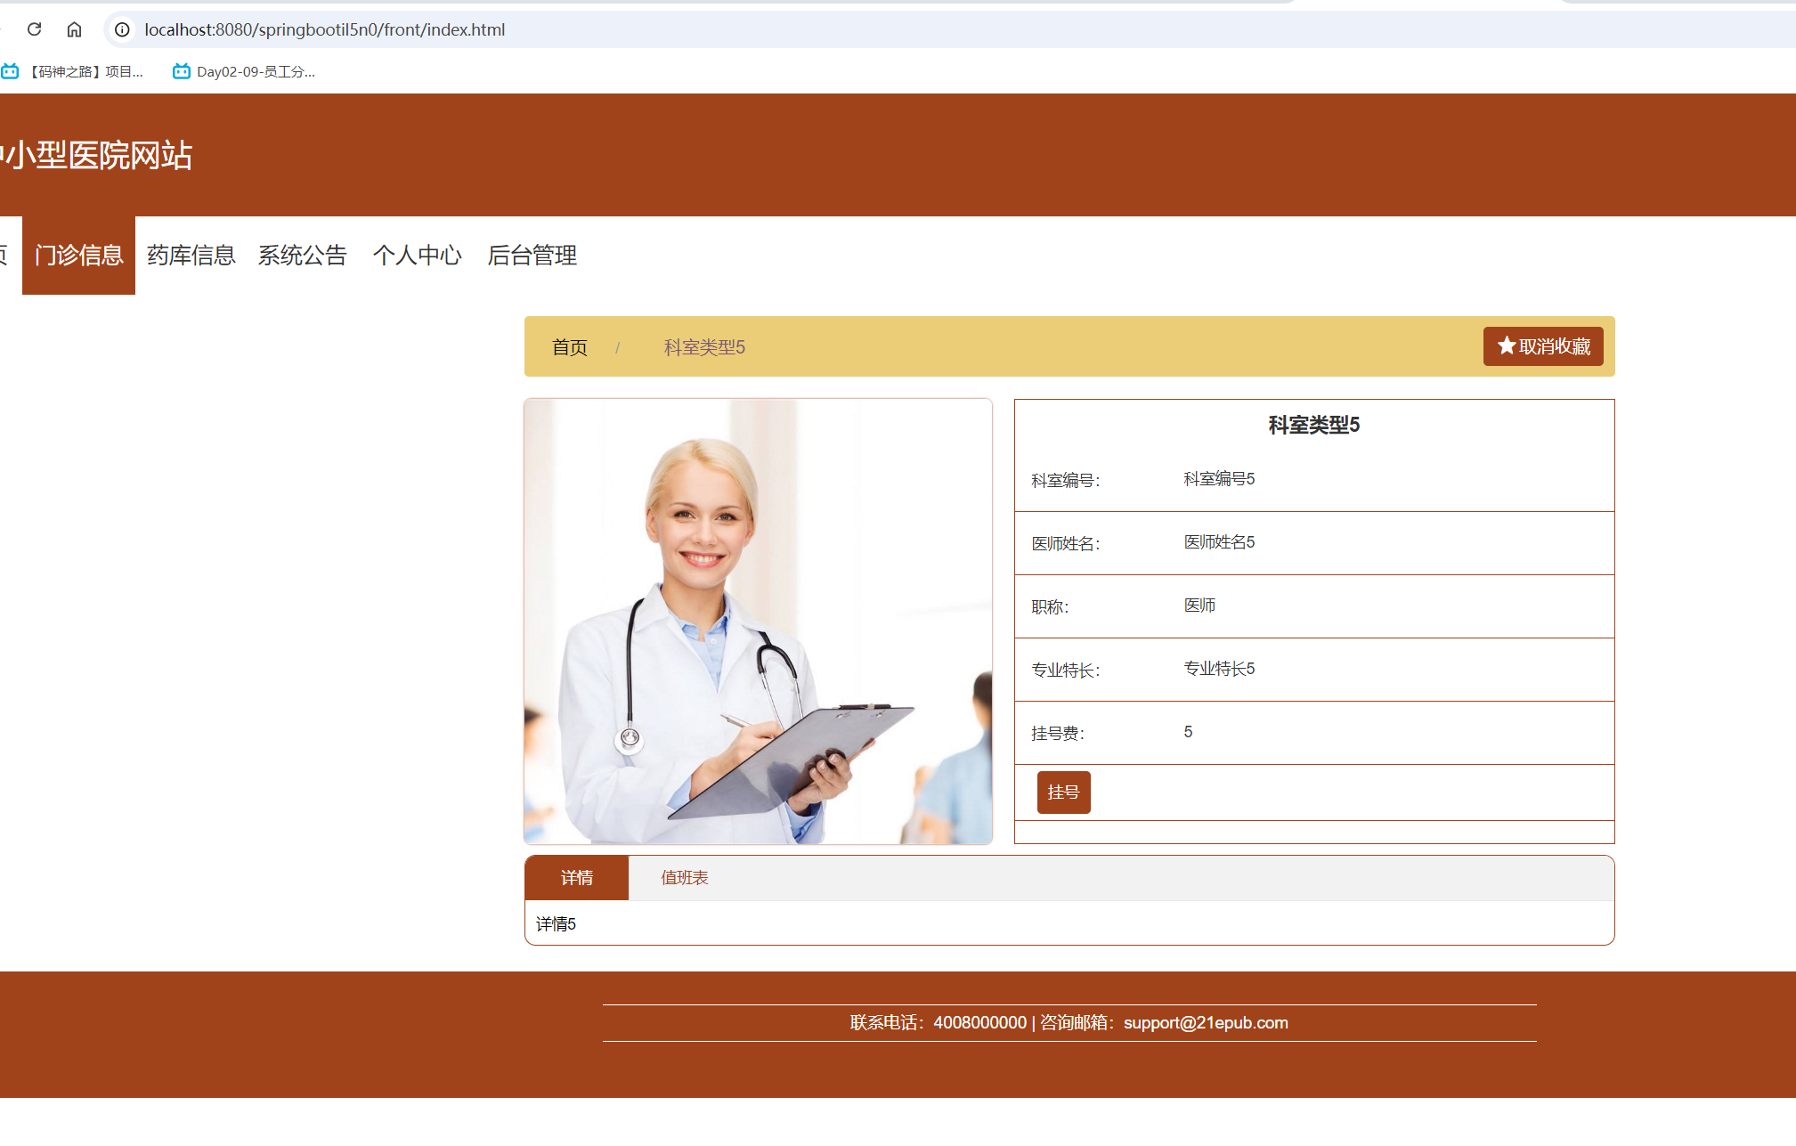Toggle favorite status via 取消收藏

tap(1542, 345)
